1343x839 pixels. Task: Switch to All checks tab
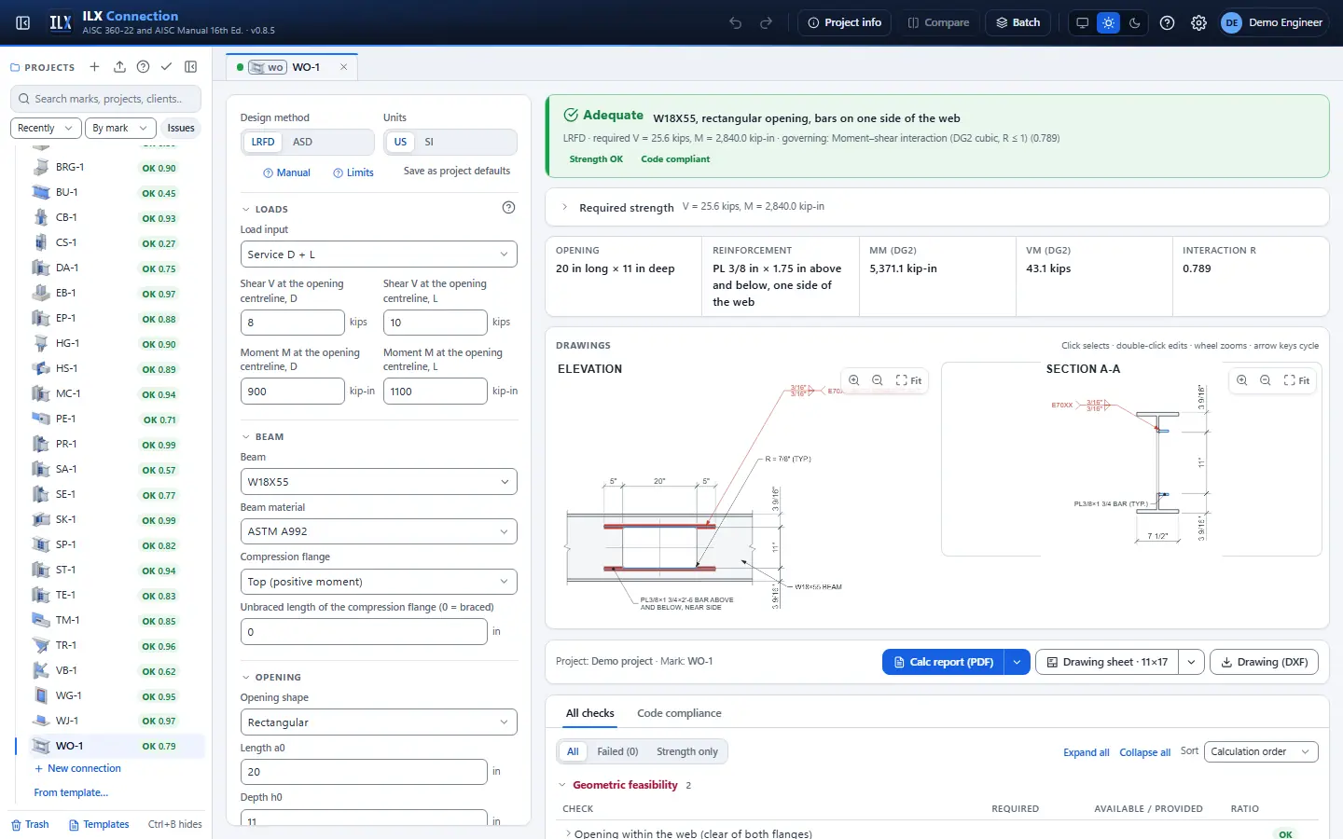590,713
